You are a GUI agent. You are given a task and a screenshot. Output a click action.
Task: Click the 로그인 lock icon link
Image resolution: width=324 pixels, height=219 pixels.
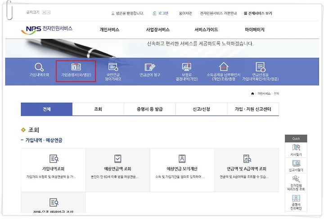point(161,13)
